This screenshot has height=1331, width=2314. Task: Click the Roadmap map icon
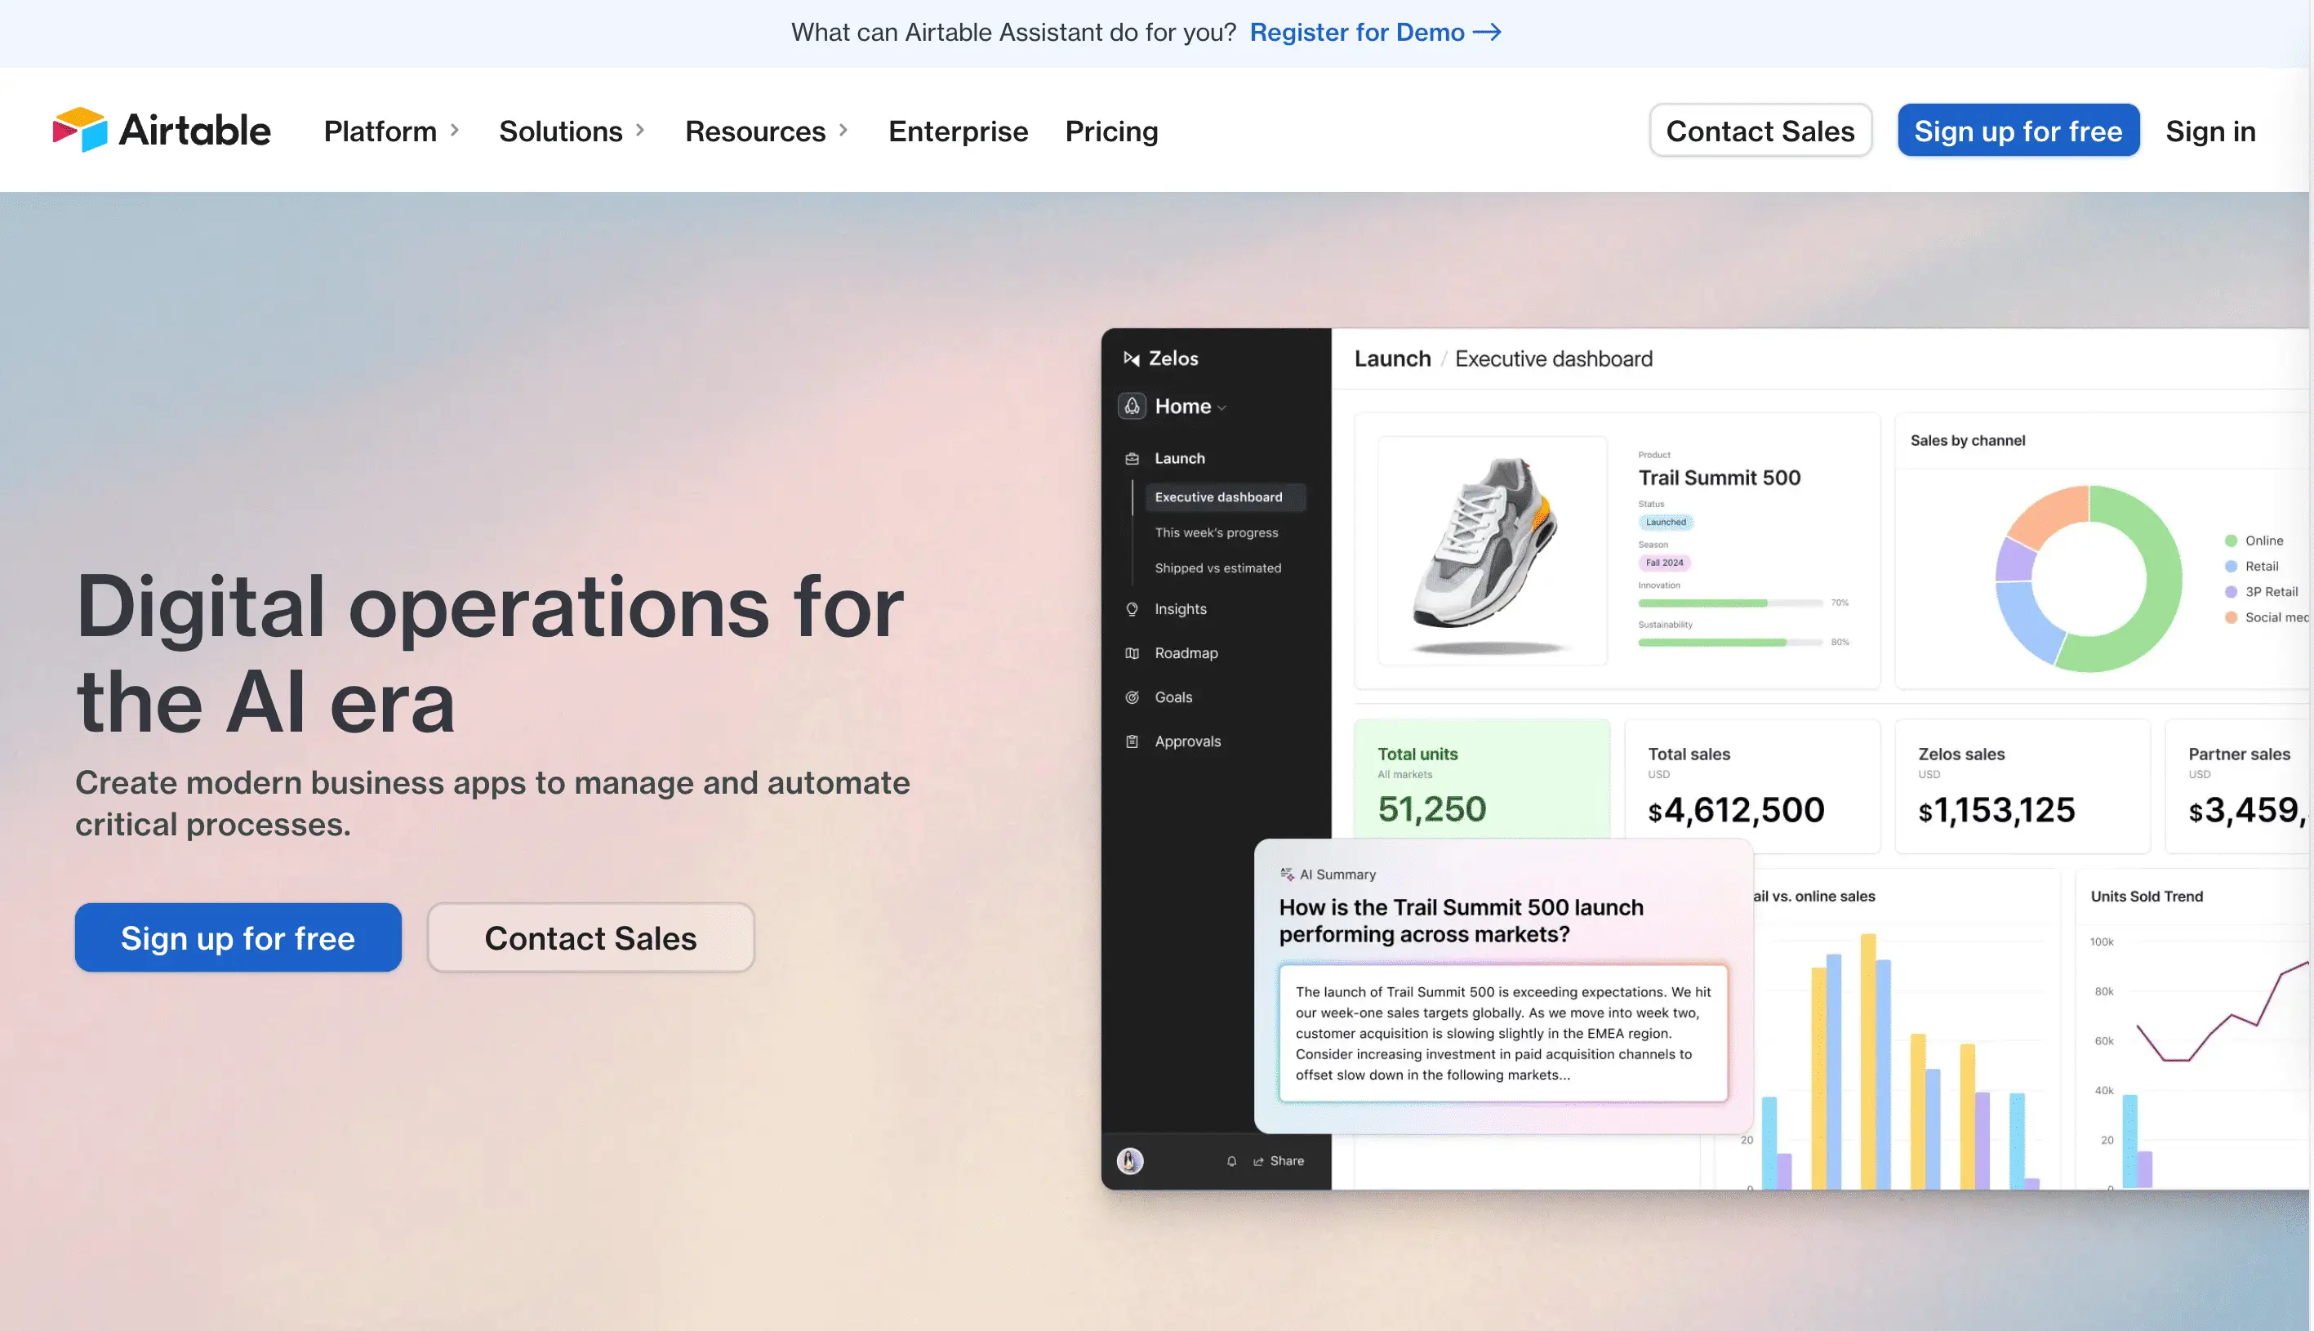tap(1133, 652)
